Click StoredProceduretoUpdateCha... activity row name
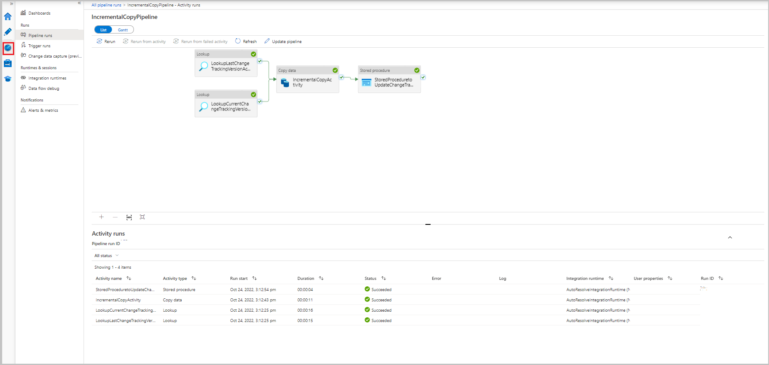The image size is (769, 365). [x=125, y=290]
